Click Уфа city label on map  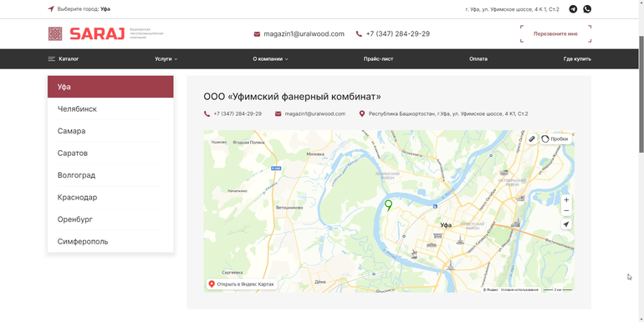446,225
